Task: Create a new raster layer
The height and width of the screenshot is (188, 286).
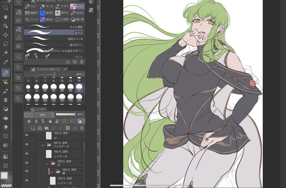Action: (x=33, y=128)
